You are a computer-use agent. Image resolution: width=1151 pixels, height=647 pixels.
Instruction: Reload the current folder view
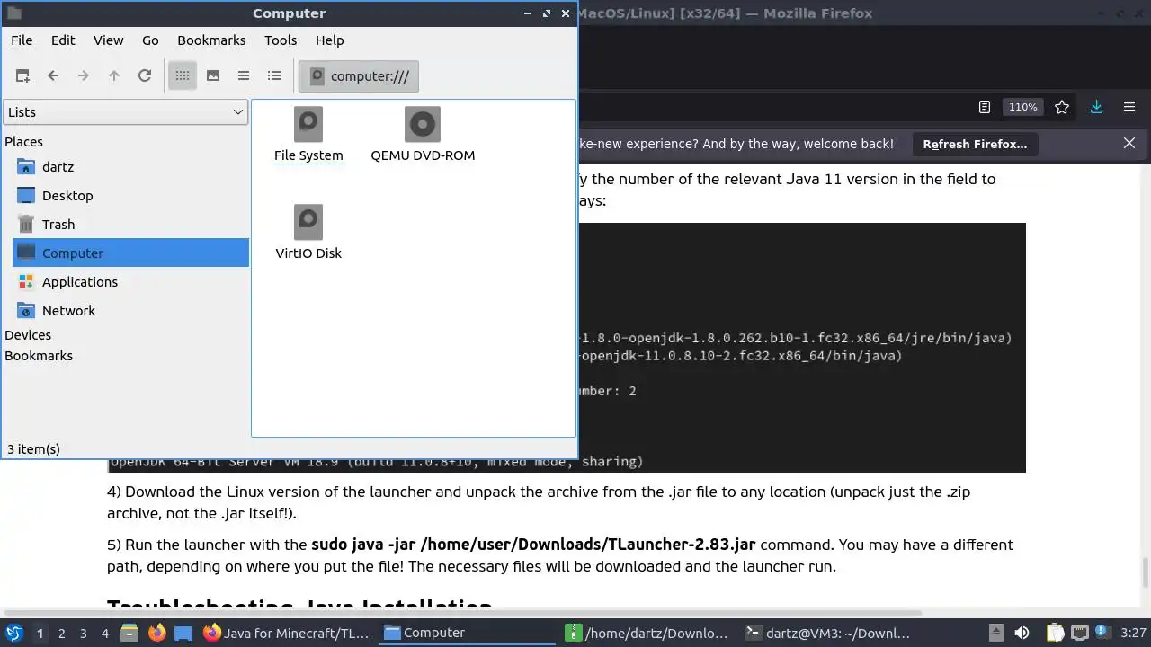coord(145,75)
